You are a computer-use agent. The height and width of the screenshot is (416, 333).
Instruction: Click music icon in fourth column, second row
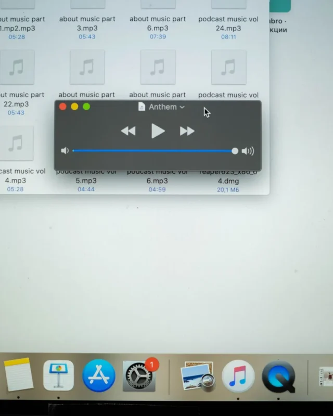point(228,68)
